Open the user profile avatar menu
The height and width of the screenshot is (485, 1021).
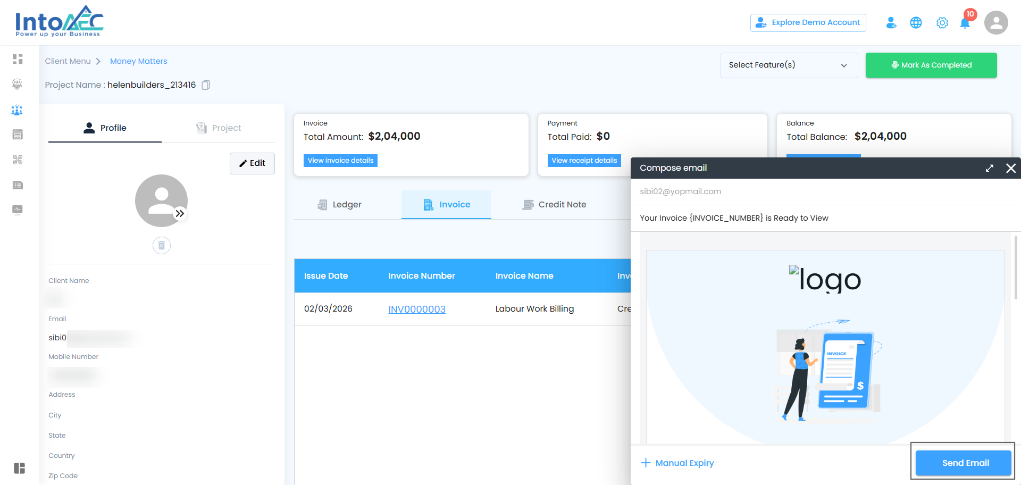996,23
